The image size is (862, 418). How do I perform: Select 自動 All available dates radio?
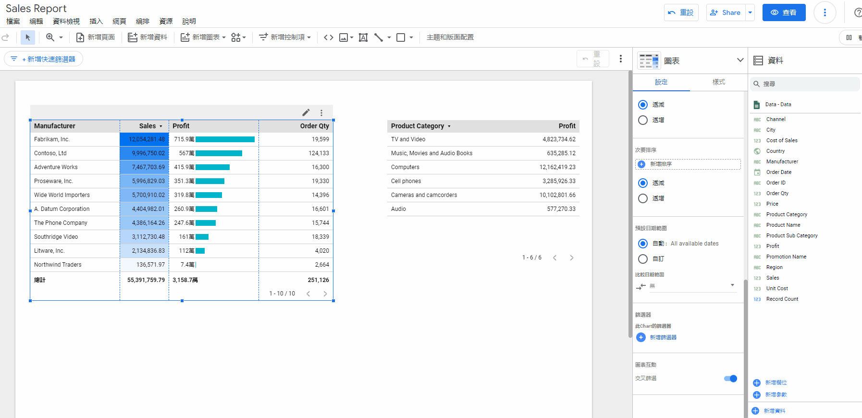pyautogui.click(x=643, y=244)
